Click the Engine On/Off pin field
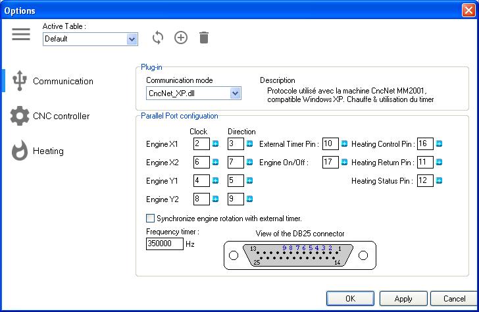The width and height of the screenshot is (479, 312). 330,163
